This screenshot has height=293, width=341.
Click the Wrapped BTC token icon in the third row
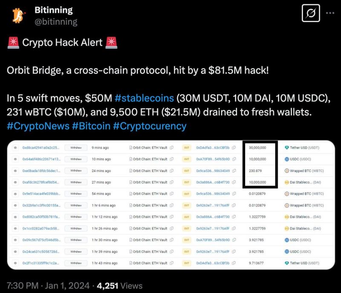[x=287, y=171]
